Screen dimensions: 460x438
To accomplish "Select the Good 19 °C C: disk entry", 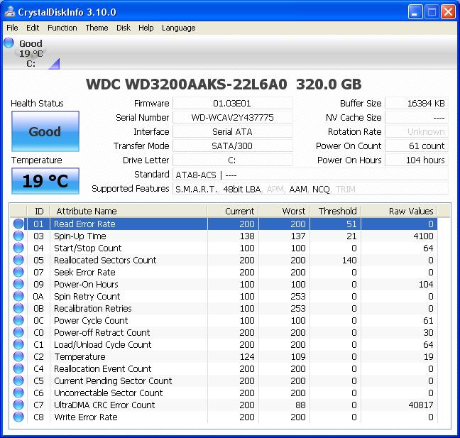I will point(31,53).
